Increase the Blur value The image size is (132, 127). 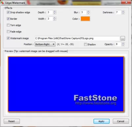(x=88, y=11)
